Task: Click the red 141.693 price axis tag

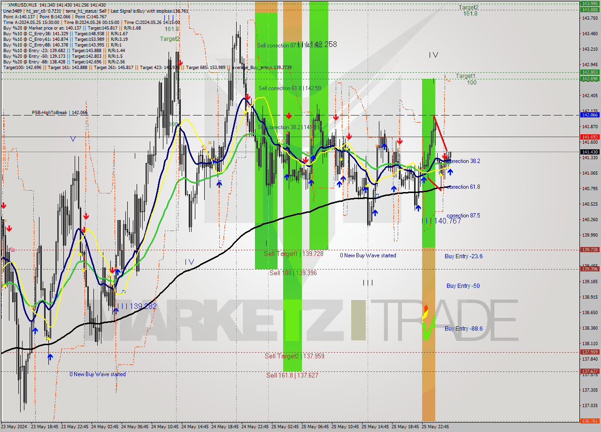Action: tap(589, 137)
